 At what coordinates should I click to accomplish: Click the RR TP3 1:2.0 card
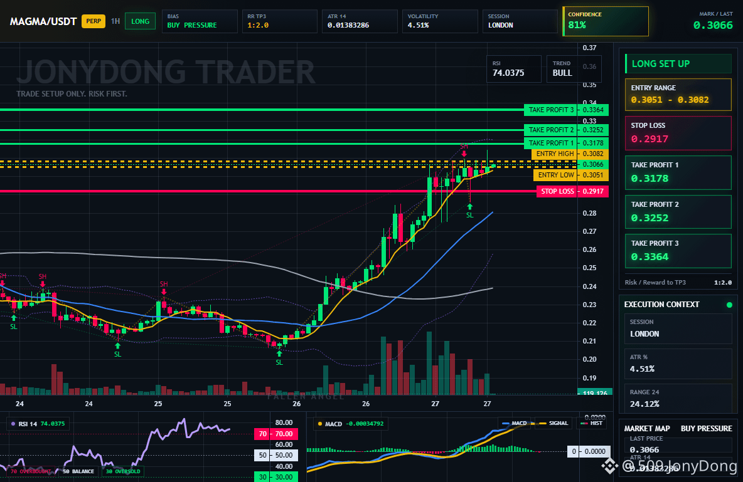[x=280, y=21]
